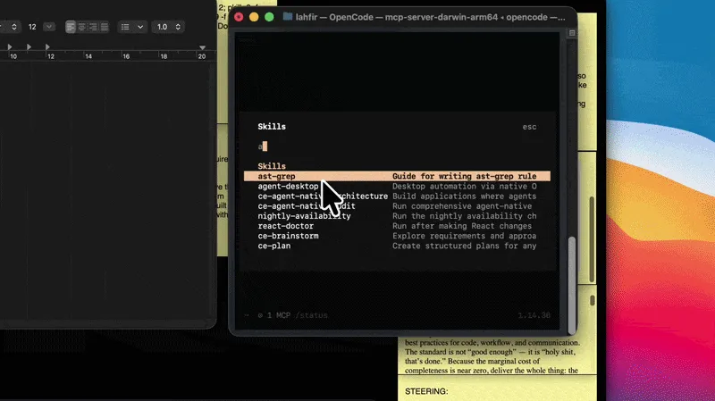The width and height of the screenshot is (715, 401).
Task: Click the 'Skills' dialog title
Action: (272, 127)
